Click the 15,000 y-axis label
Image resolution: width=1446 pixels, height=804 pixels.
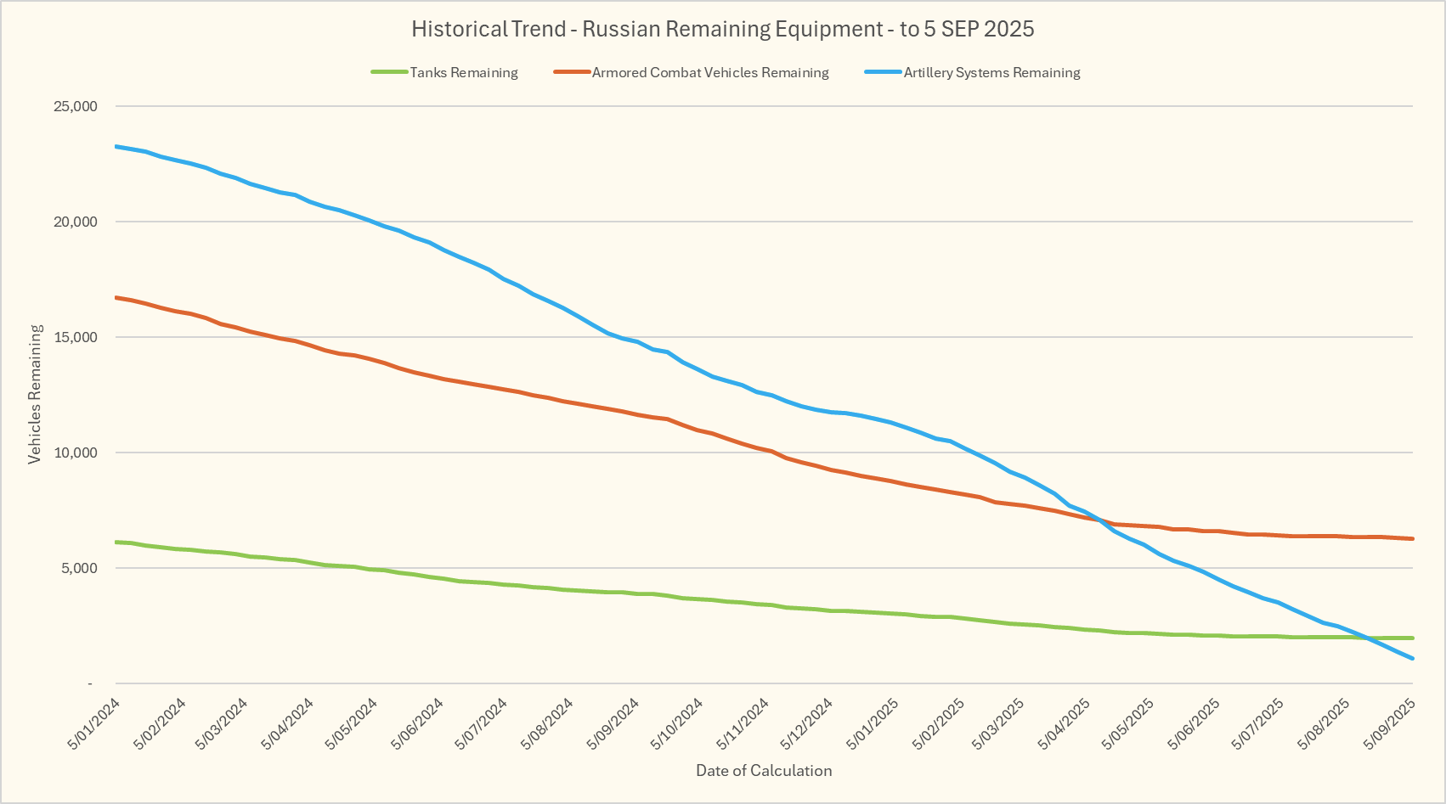coord(76,338)
